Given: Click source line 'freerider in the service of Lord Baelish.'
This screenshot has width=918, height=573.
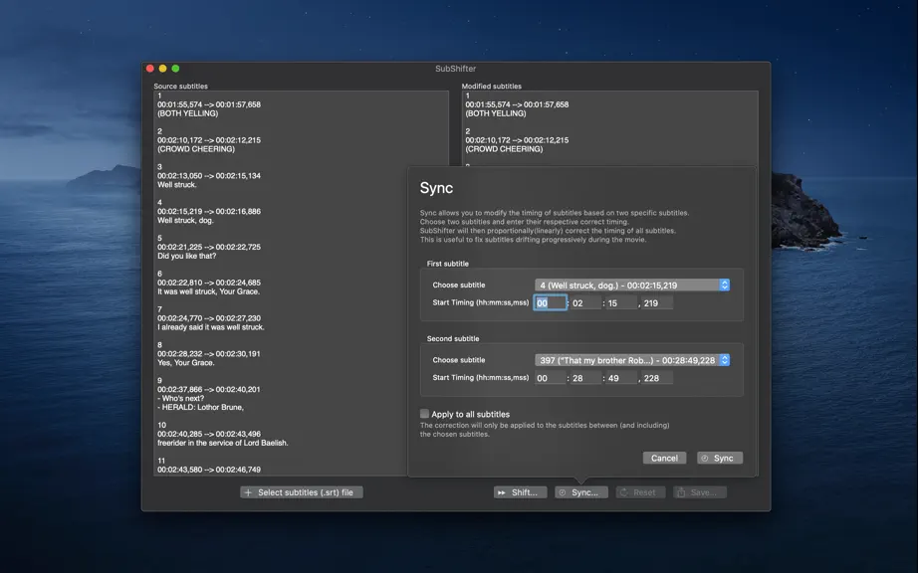Looking at the screenshot, I should click(x=223, y=444).
